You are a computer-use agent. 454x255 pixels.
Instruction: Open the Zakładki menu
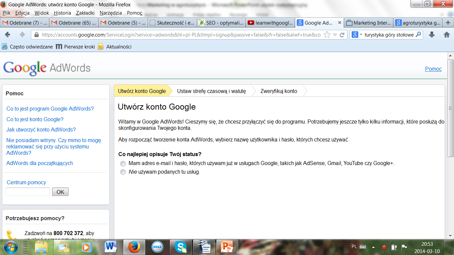(x=85, y=13)
